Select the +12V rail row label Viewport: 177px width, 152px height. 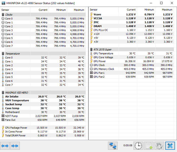(x=97, y=34)
